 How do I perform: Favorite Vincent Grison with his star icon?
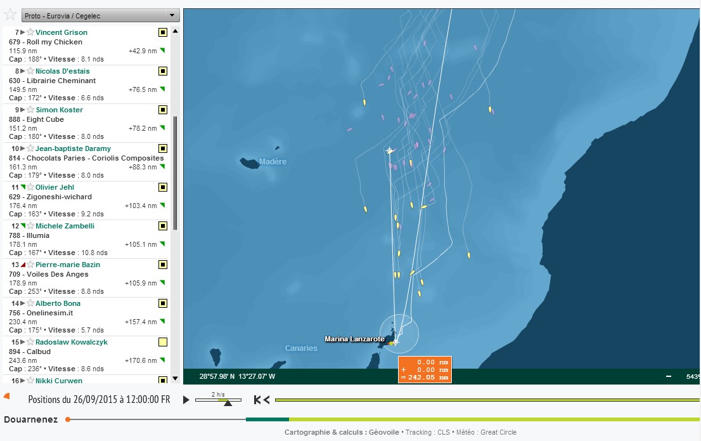(30, 32)
